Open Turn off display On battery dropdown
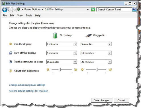This screenshot has height=108, width=141. (x=62, y=53)
